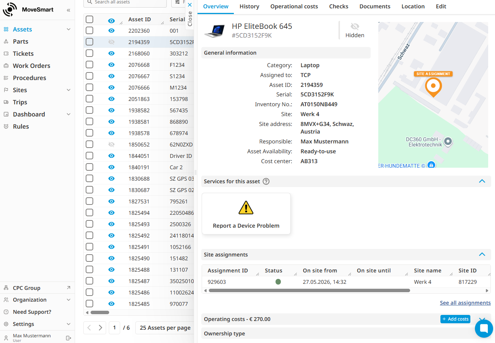495x343 pixels.
Task: Click the Work Orders sidebar icon
Action: (6, 66)
